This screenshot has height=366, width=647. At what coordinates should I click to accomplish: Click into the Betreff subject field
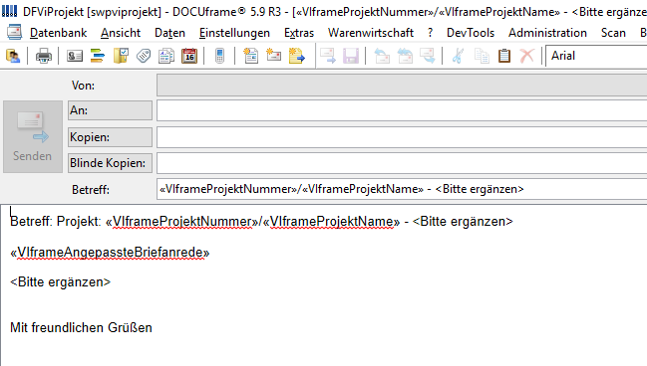click(x=402, y=189)
